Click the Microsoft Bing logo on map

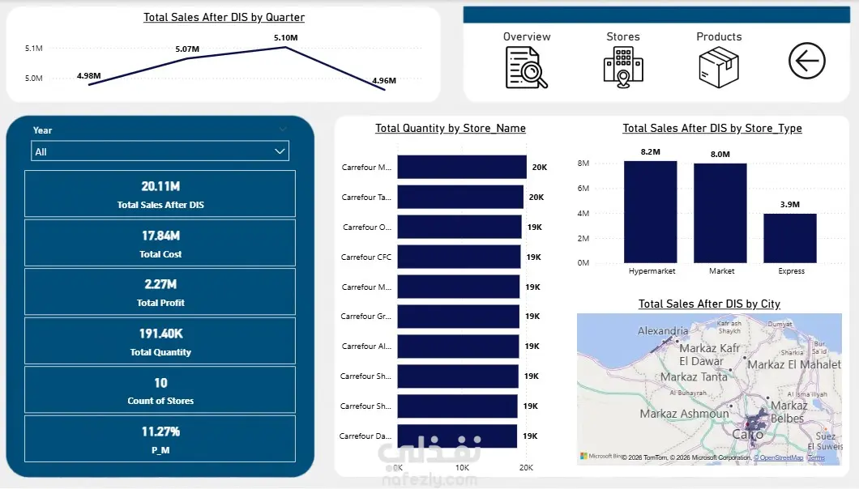601,456
